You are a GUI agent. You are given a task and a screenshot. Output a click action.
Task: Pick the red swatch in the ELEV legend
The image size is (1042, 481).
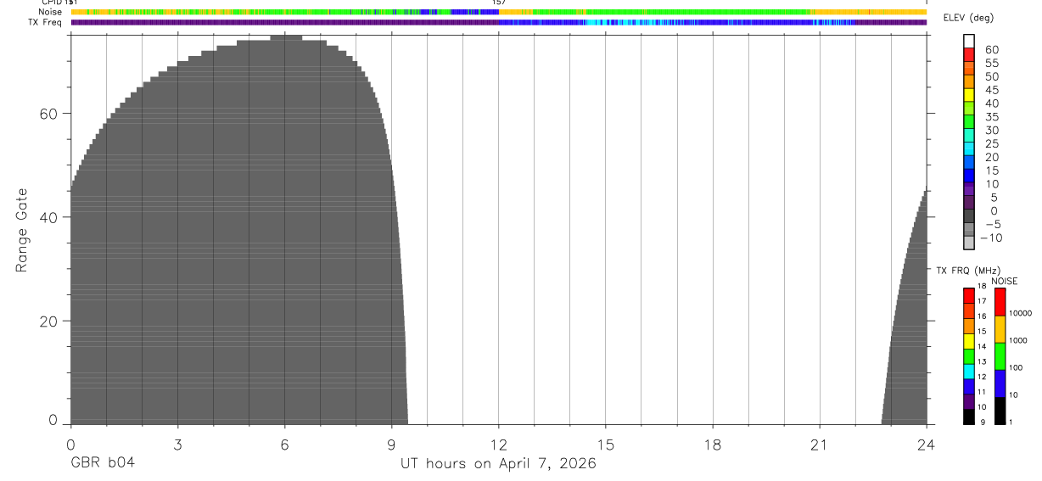[x=969, y=55]
